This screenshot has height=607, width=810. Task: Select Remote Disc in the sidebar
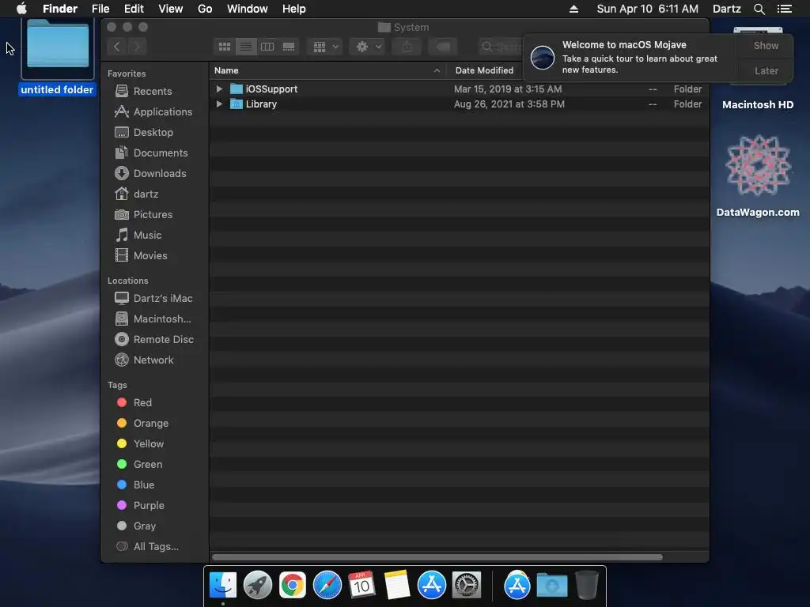(163, 339)
